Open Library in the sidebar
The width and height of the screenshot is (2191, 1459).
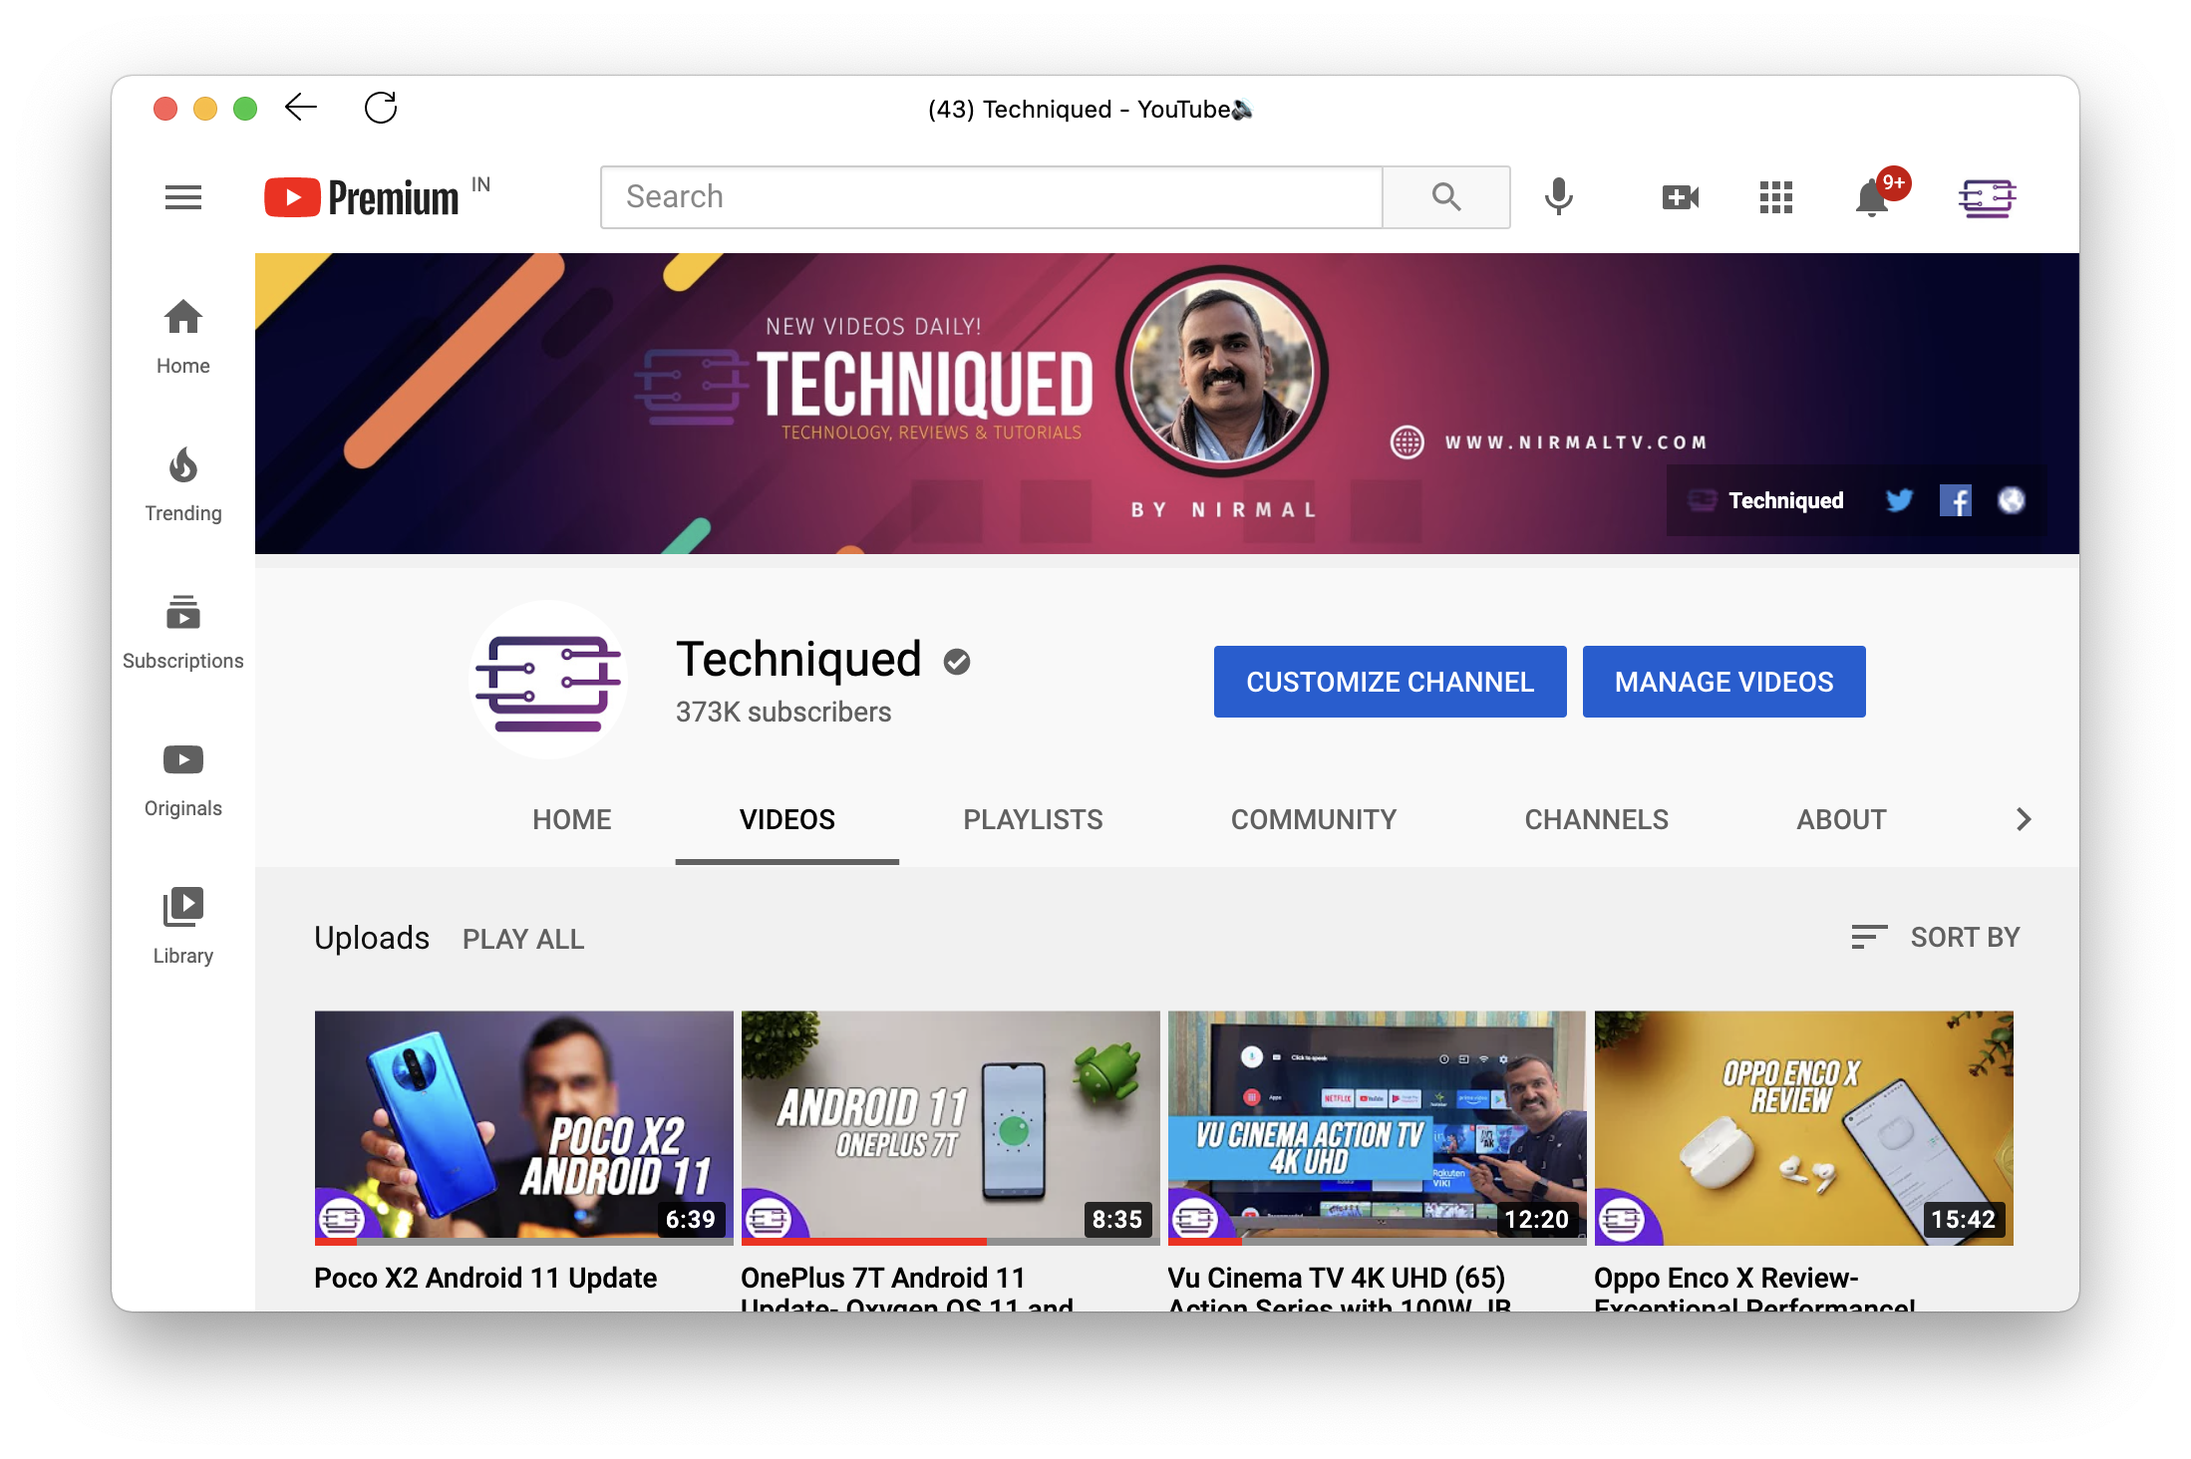pos(183,927)
